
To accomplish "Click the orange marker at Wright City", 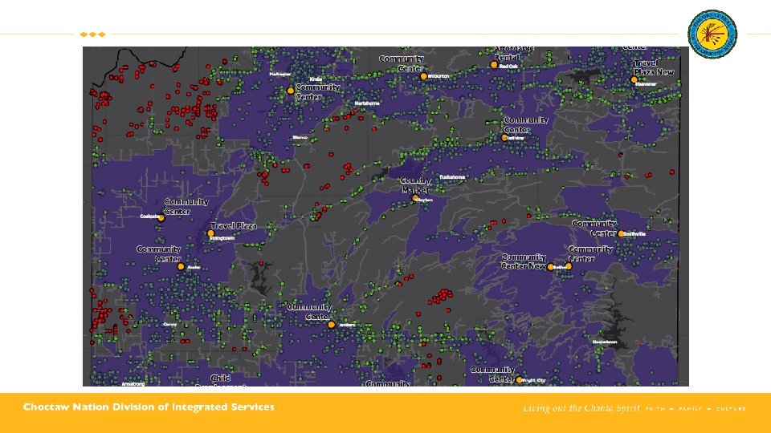I will pos(518,379).
